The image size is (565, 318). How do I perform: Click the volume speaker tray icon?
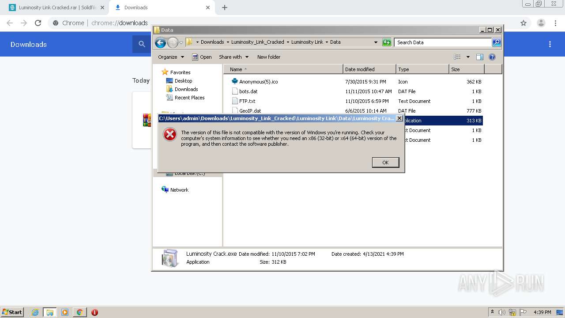[502, 312]
